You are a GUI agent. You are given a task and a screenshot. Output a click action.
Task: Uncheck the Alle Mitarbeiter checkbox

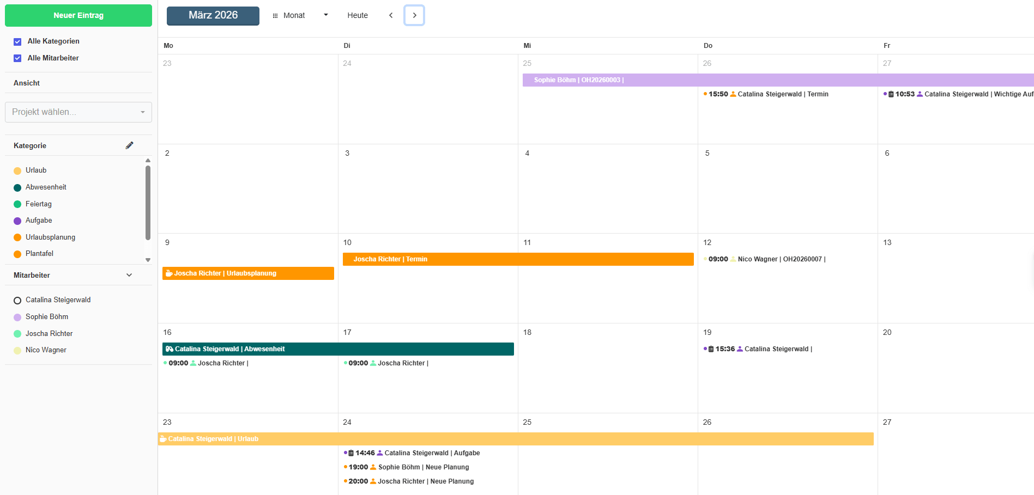coord(17,58)
